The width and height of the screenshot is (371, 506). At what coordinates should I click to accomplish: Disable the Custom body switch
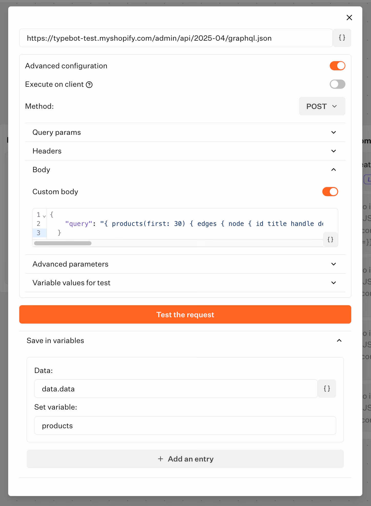click(x=330, y=192)
